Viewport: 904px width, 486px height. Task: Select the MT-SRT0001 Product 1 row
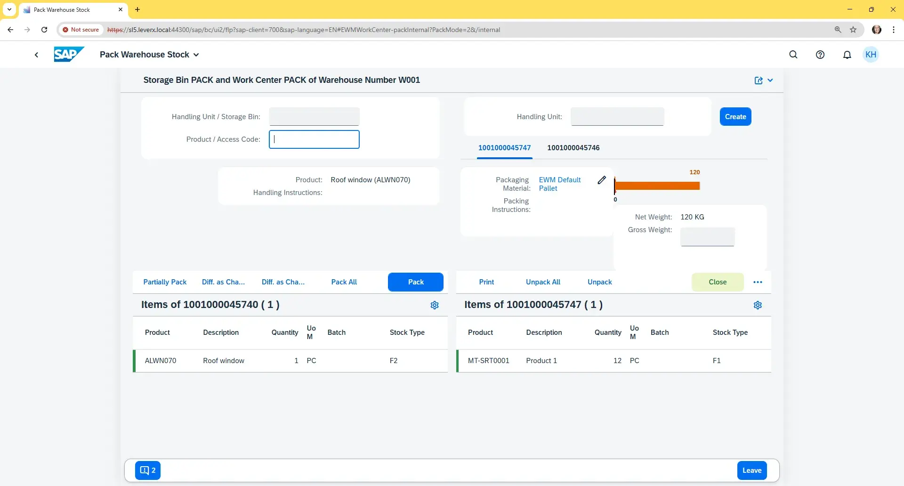click(614, 361)
